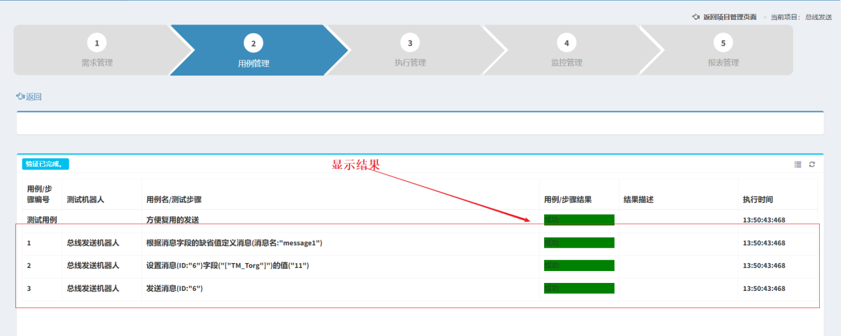Click 总线发送机器人 in step 1 row
841x336 pixels.
93,243
